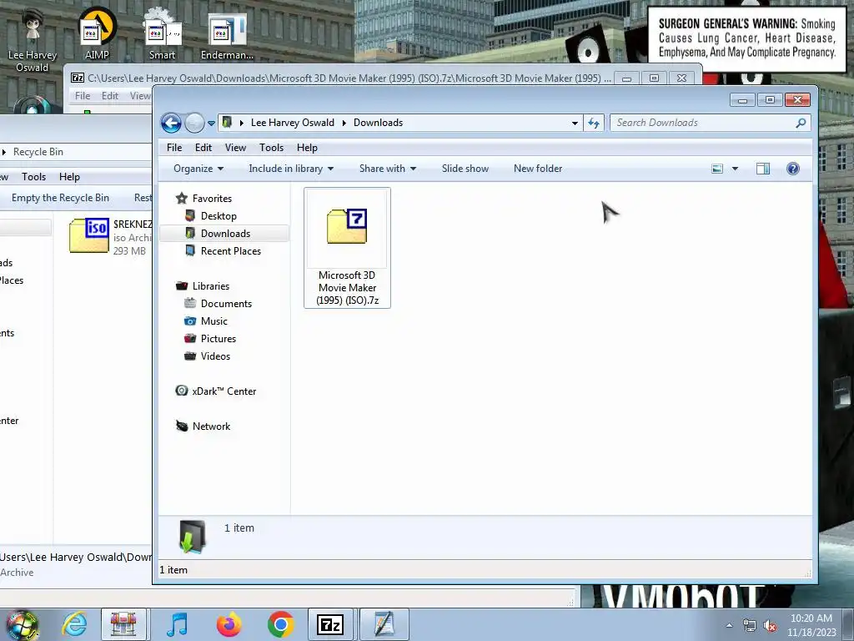Open the notepad pen taskbar icon
Screen dimensions: 854x641
tap(384, 624)
